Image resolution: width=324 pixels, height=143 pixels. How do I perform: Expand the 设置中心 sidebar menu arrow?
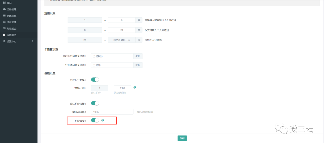coord(33,41)
